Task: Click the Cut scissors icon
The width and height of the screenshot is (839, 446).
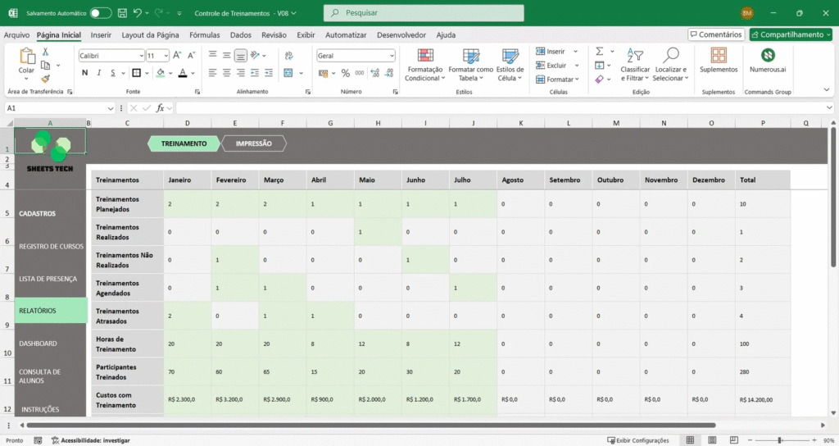Action: (x=45, y=52)
